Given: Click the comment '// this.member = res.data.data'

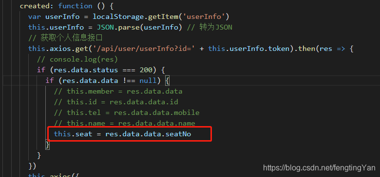Looking at the screenshot, I should click(x=118, y=91).
